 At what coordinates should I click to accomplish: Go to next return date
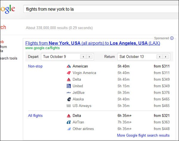coord(166,57)
